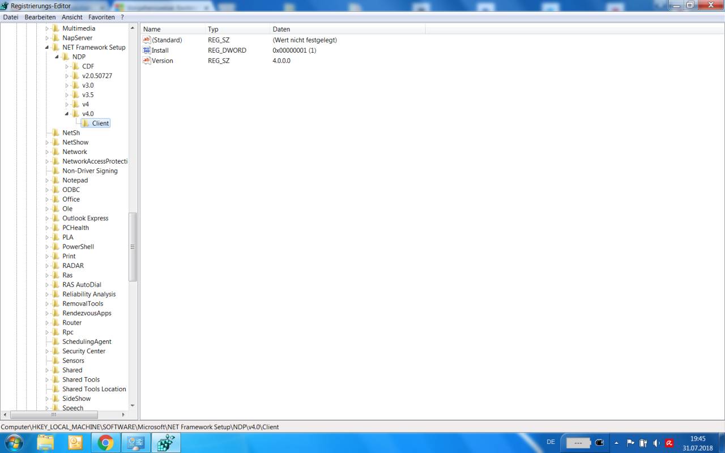Sort values by Typ column header
This screenshot has width=725, height=453.
click(x=237, y=29)
